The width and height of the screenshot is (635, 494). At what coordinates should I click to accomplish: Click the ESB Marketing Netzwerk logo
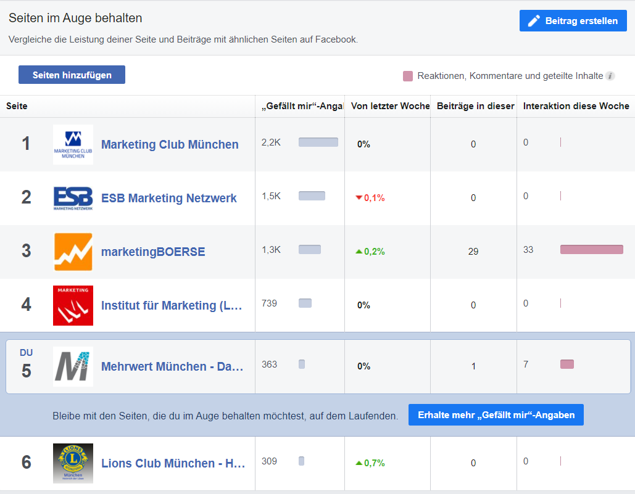[73, 198]
